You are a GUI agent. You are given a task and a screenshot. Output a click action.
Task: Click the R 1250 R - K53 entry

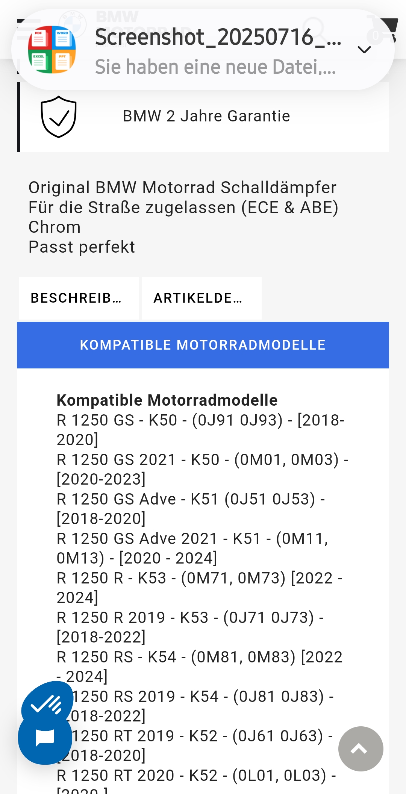[x=199, y=588]
